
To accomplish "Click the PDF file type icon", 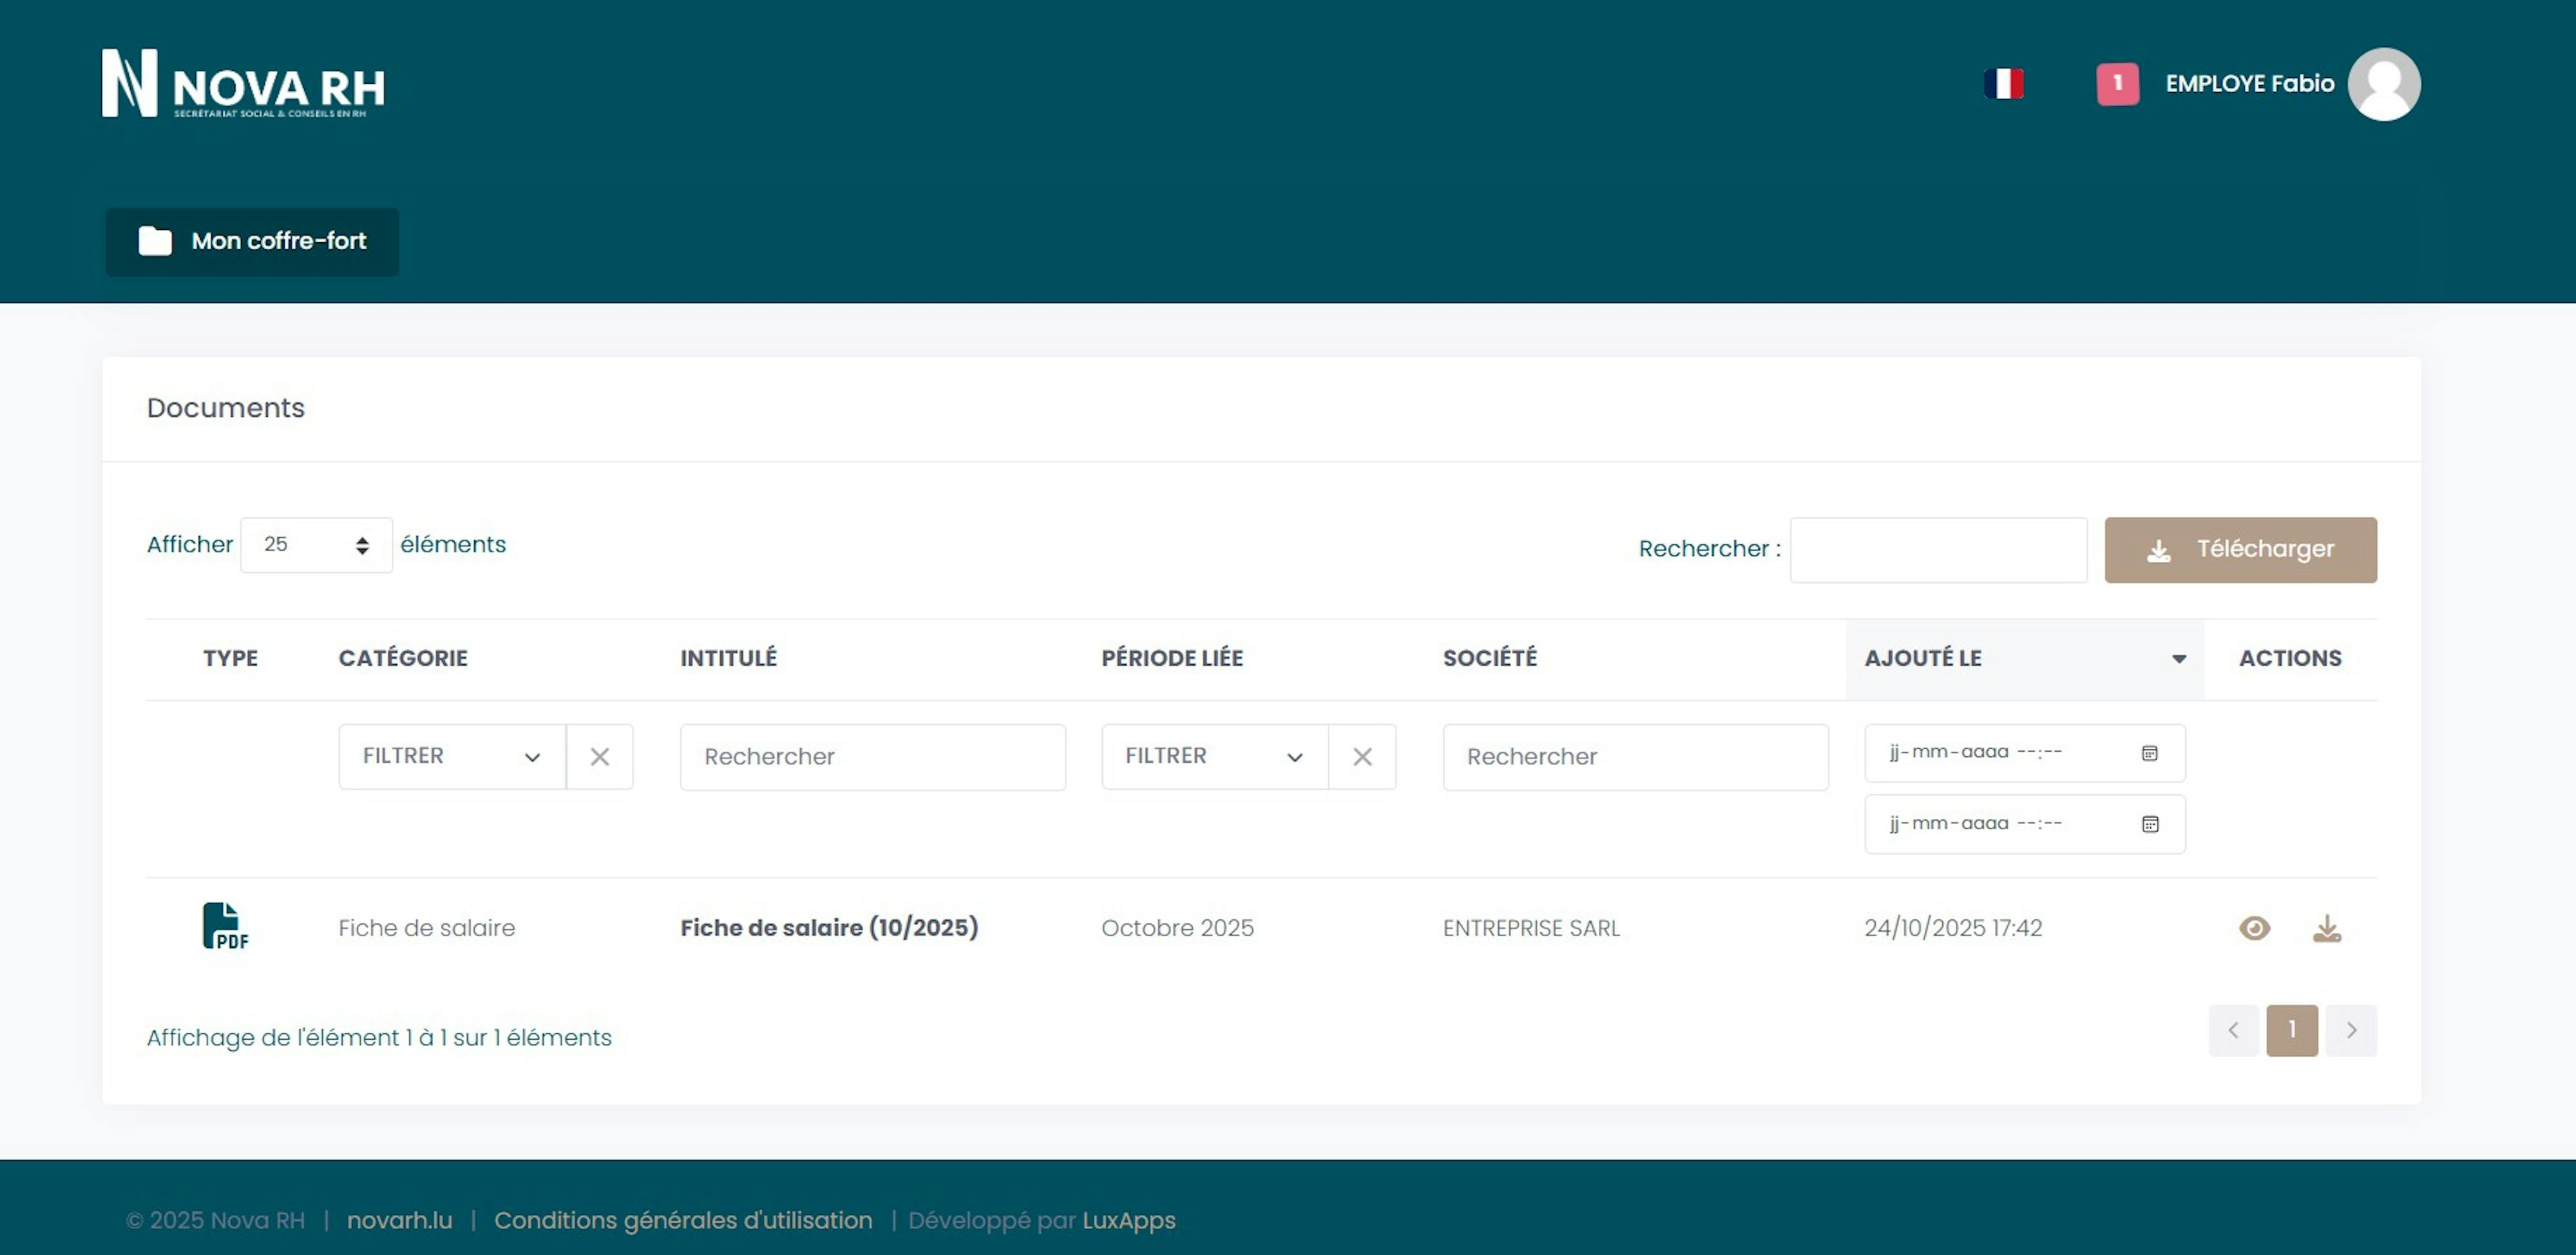I will click(x=225, y=926).
